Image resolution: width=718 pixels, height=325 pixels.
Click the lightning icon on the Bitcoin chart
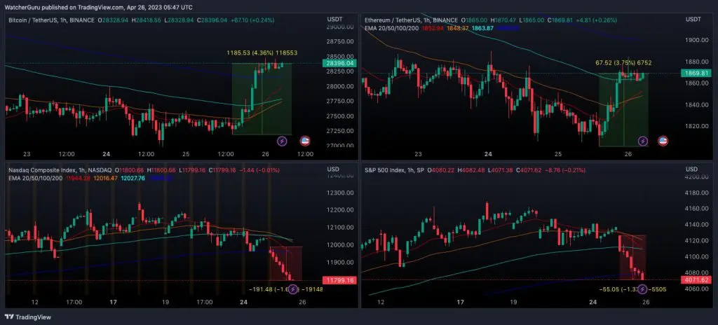pos(283,141)
